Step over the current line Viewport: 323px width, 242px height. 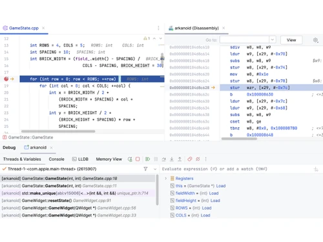coord(164,159)
